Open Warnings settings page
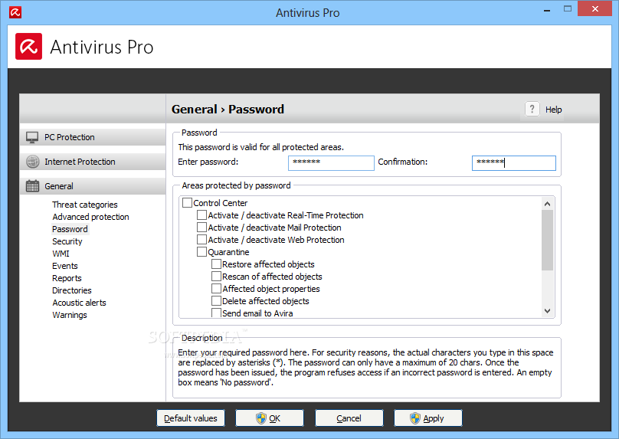Image resolution: width=619 pixels, height=439 pixels. [x=70, y=315]
